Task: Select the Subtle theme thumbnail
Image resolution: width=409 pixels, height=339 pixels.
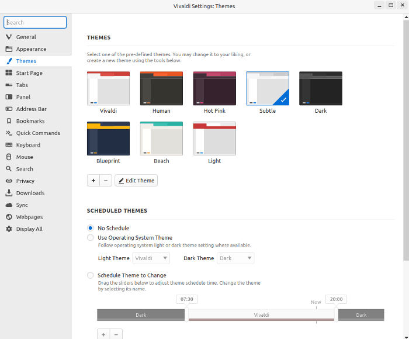Action: coord(268,88)
